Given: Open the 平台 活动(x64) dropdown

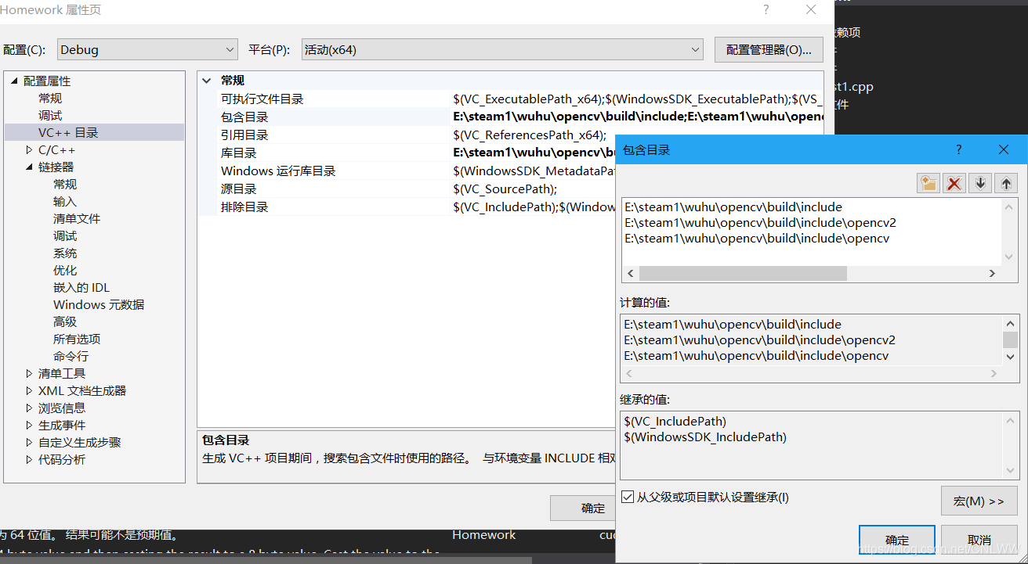Looking at the screenshot, I should pos(502,49).
